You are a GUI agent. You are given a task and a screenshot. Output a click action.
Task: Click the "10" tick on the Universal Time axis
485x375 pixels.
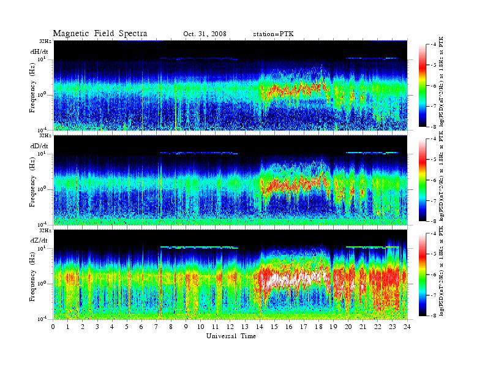pyautogui.click(x=201, y=327)
